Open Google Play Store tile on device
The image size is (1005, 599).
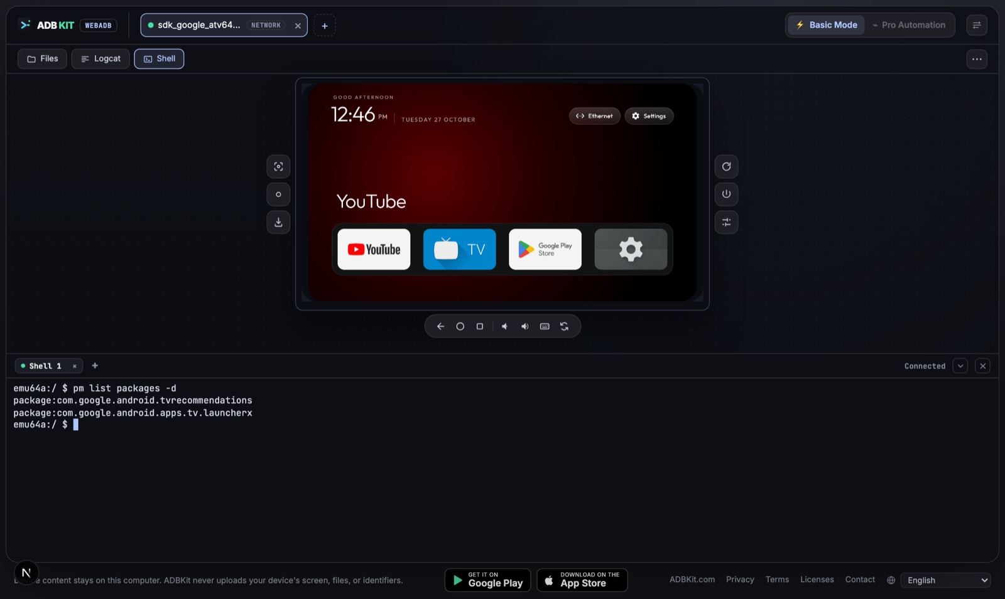(545, 249)
